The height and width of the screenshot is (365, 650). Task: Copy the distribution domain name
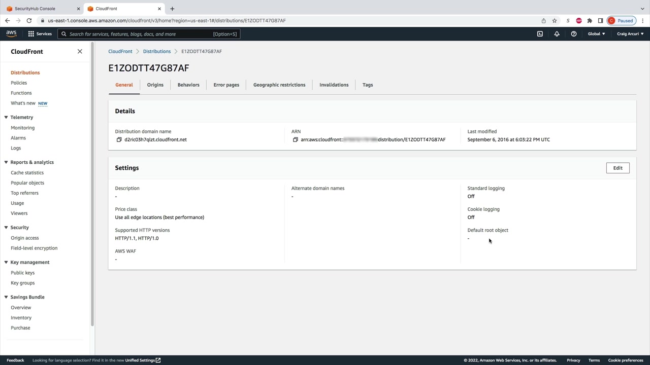119,140
